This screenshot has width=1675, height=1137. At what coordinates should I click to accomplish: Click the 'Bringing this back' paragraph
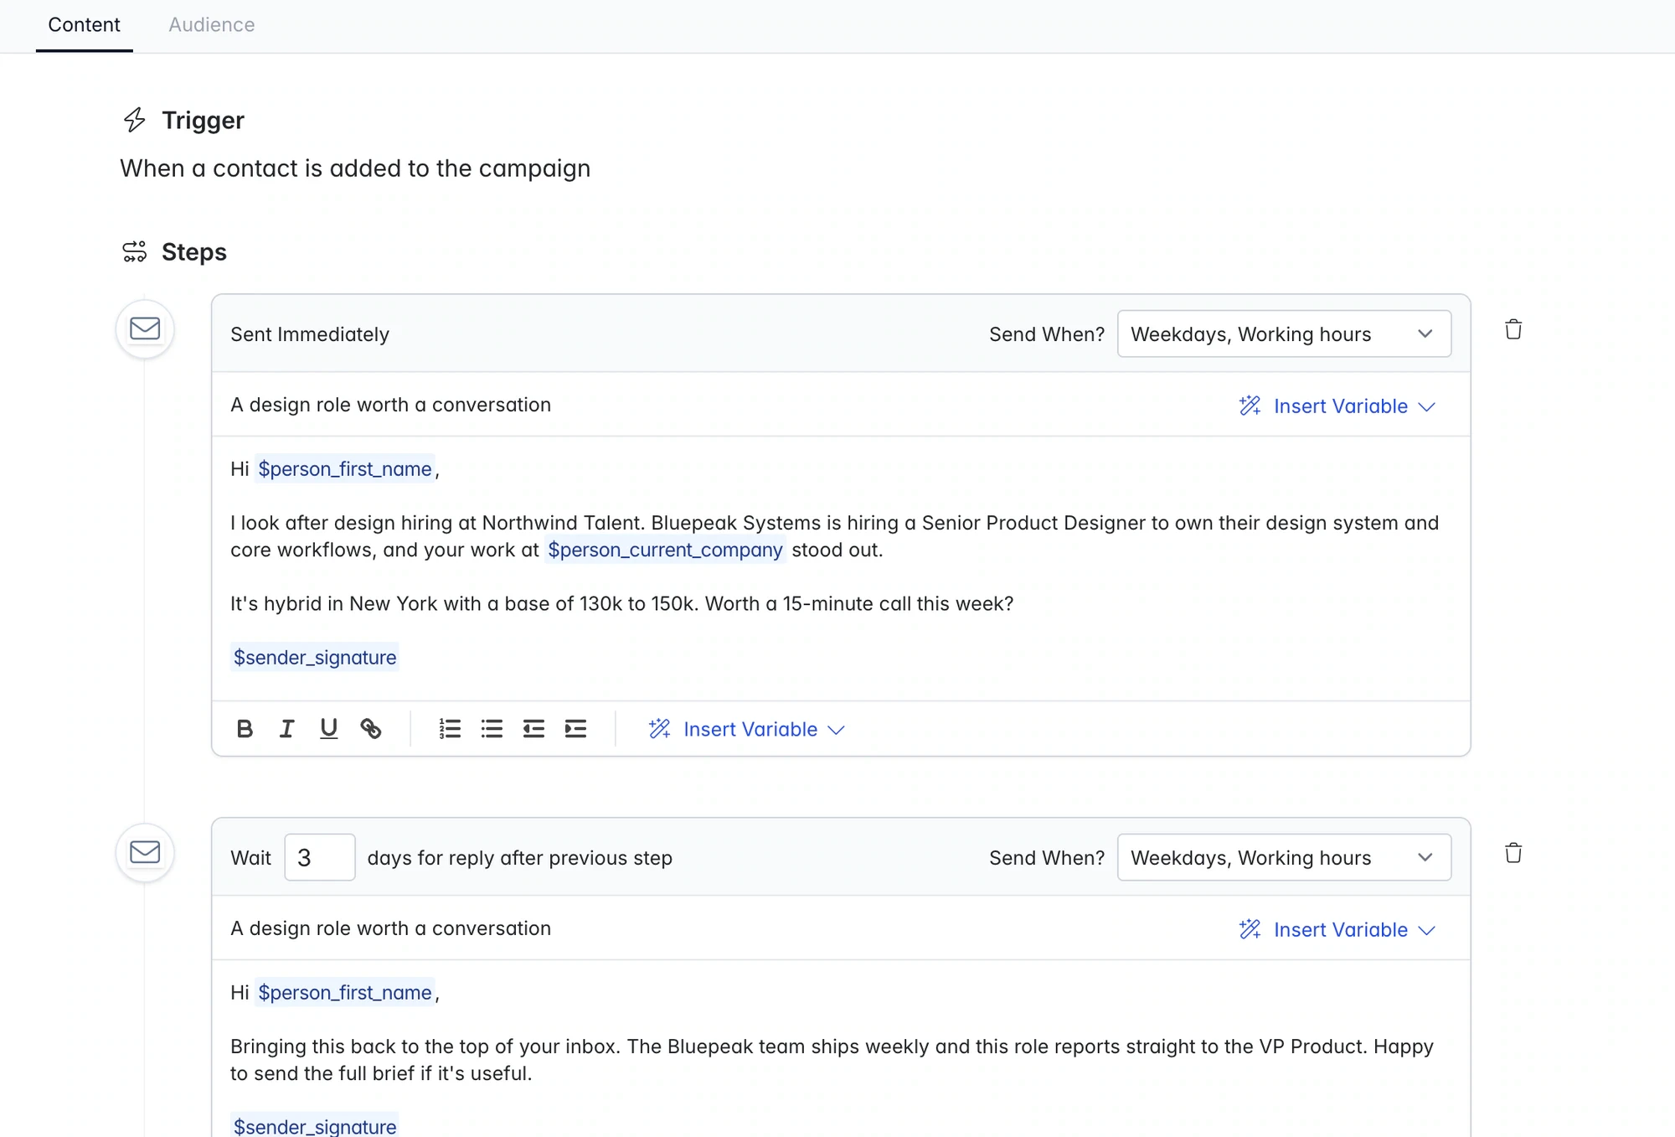(x=832, y=1060)
